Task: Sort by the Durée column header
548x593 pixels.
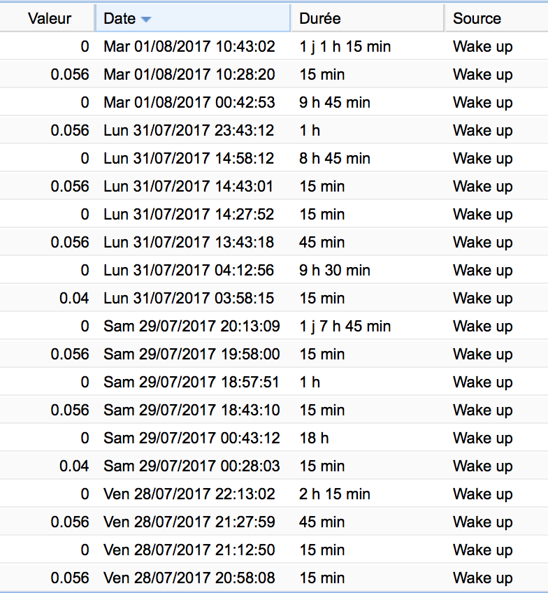Action: click(319, 19)
